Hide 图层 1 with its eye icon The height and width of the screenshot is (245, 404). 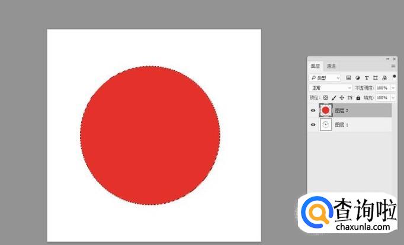(x=313, y=125)
